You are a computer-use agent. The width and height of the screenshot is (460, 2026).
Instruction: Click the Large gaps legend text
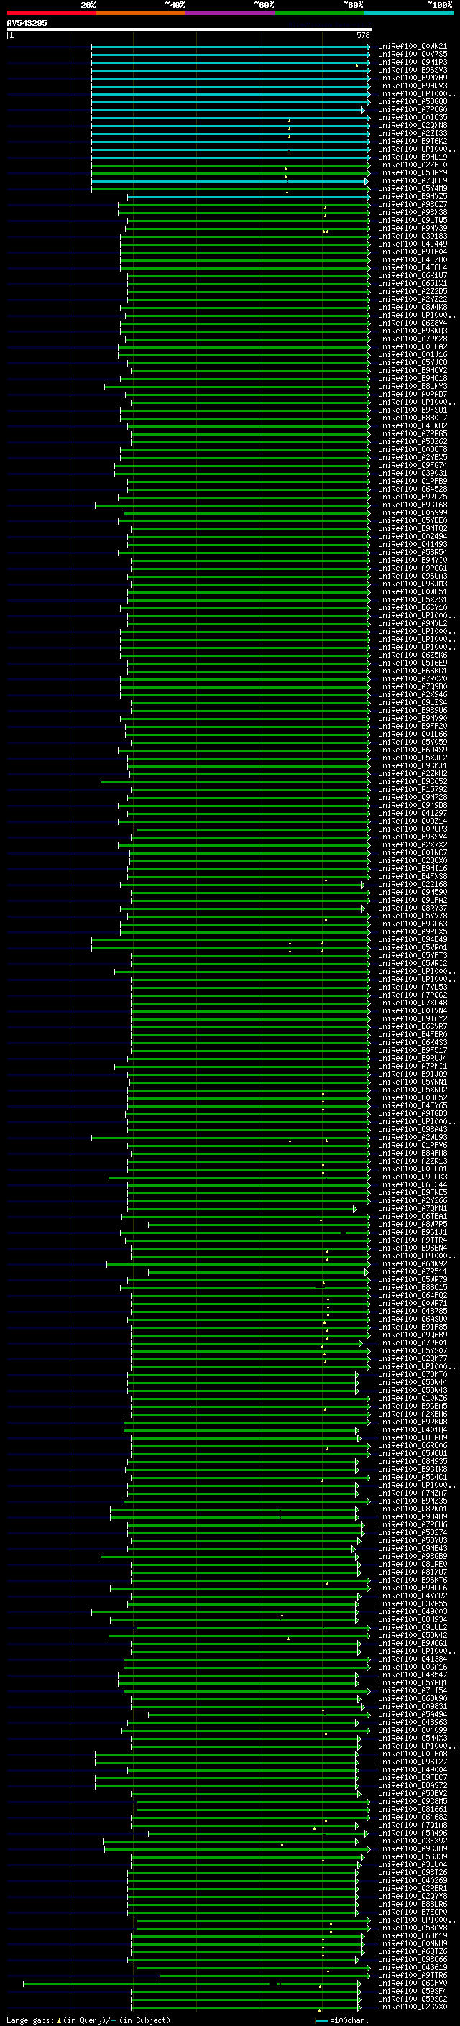(88, 2020)
